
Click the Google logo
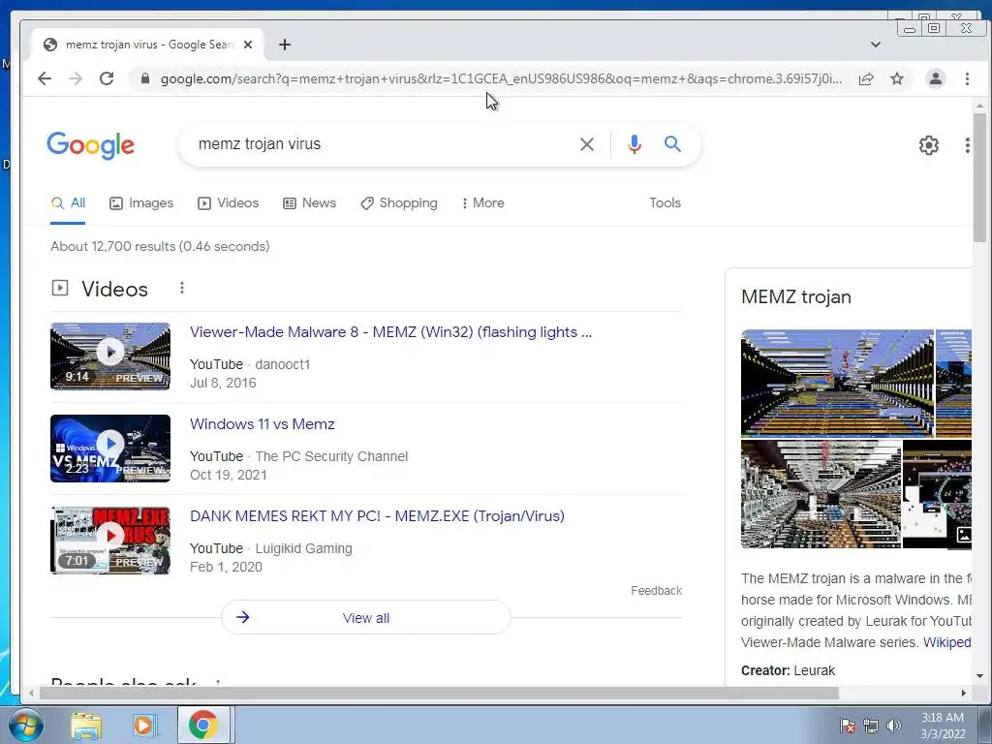(90, 145)
